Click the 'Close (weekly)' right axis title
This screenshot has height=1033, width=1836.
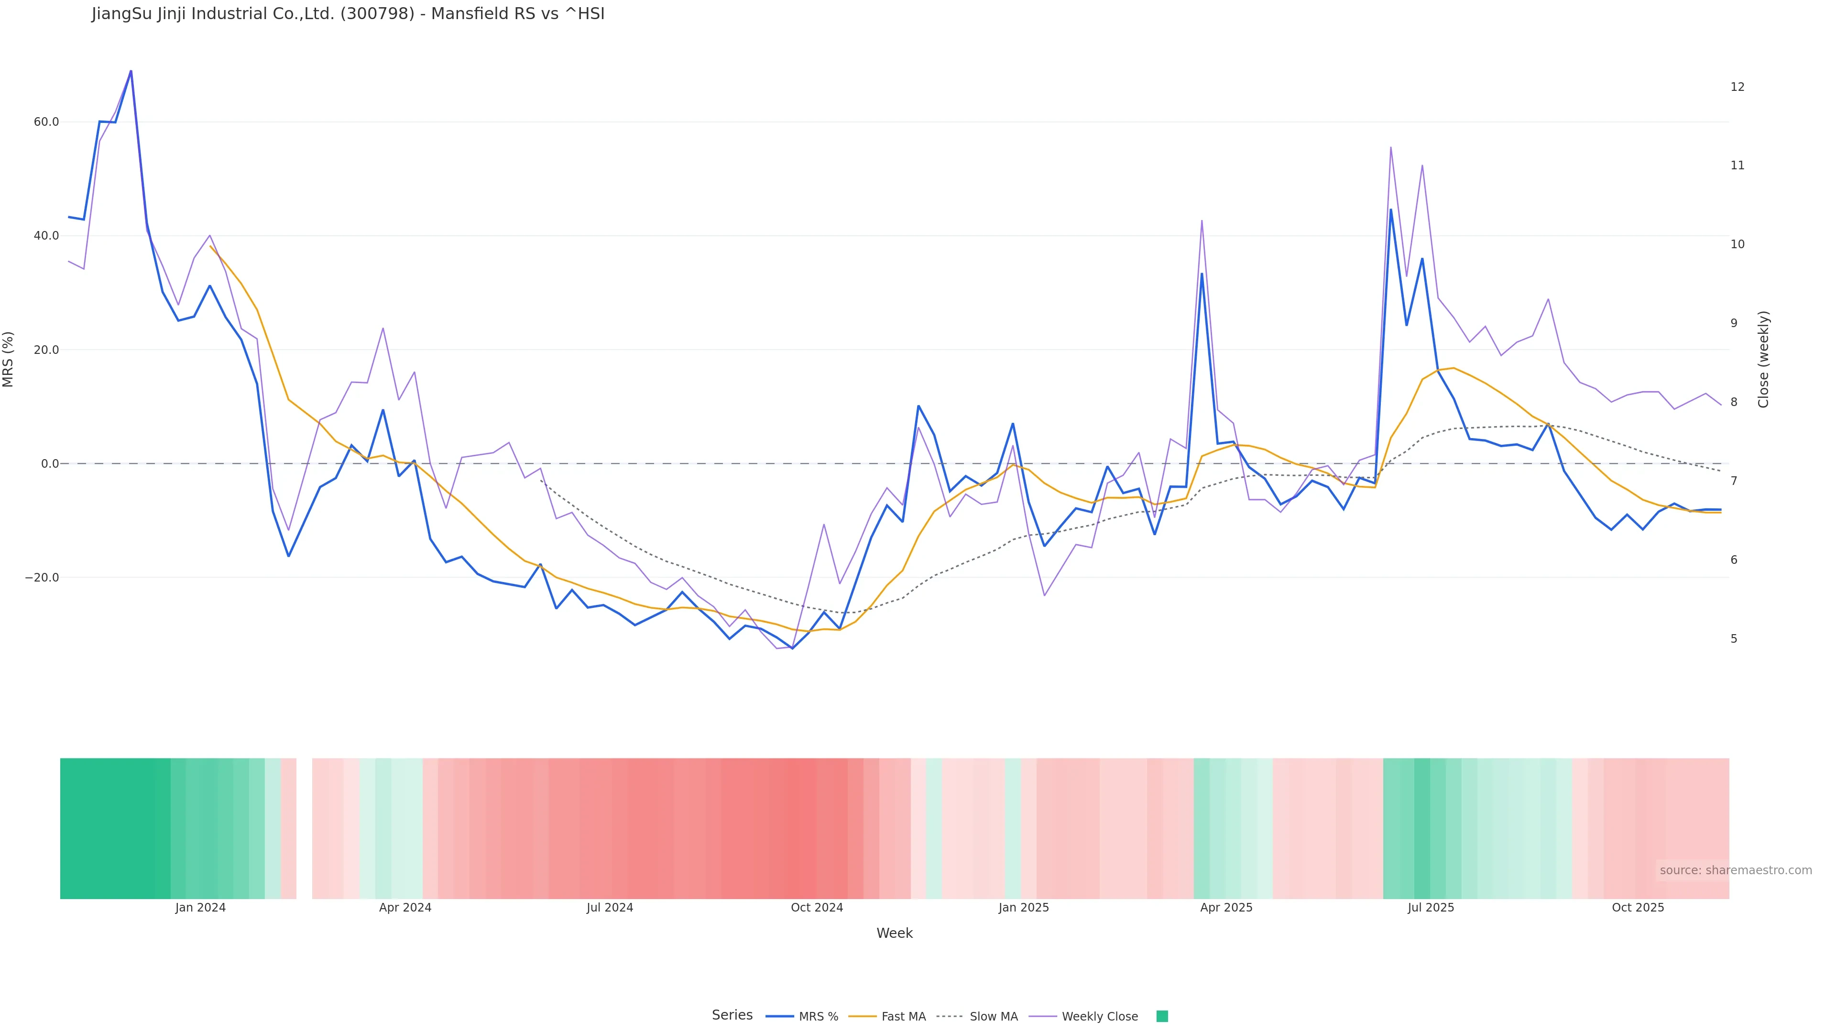coord(1763,359)
